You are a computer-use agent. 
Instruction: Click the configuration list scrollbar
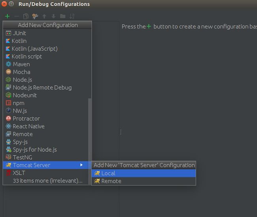pyautogui.click(x=90, y=141)
